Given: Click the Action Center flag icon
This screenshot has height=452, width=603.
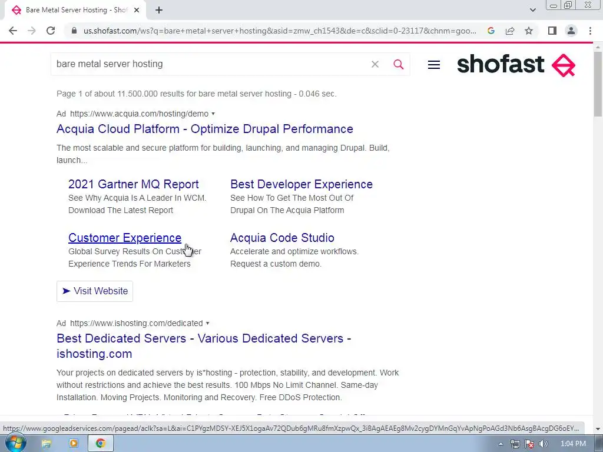Looking at the screenshot, I should pyautogui.click(x=529, y=444).
